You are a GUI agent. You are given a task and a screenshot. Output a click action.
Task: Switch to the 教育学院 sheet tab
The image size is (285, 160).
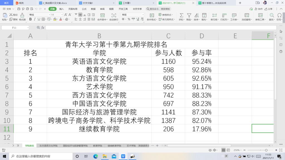(97, 146)
